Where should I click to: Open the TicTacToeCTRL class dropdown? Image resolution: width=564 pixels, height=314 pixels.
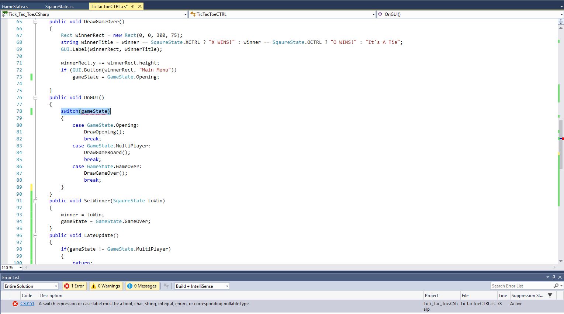[x=283, y=14]
